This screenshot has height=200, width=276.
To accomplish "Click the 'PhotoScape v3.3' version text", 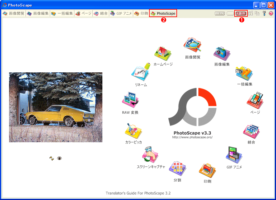I will 192,133.
